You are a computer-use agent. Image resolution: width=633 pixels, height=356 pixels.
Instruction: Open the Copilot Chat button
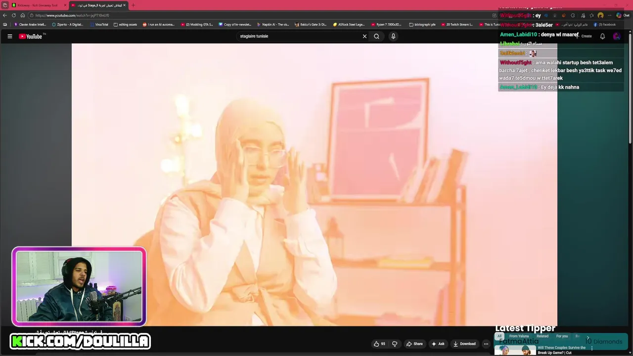(622, 15)
